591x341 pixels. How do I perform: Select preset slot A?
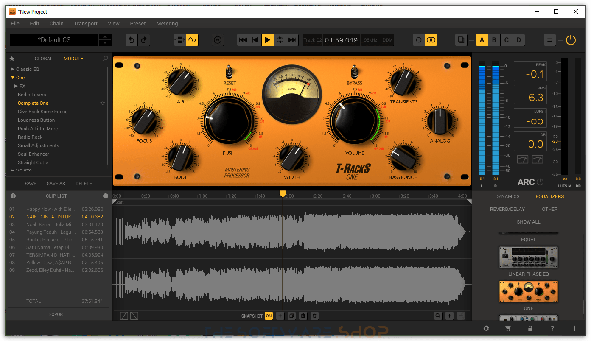482,40
